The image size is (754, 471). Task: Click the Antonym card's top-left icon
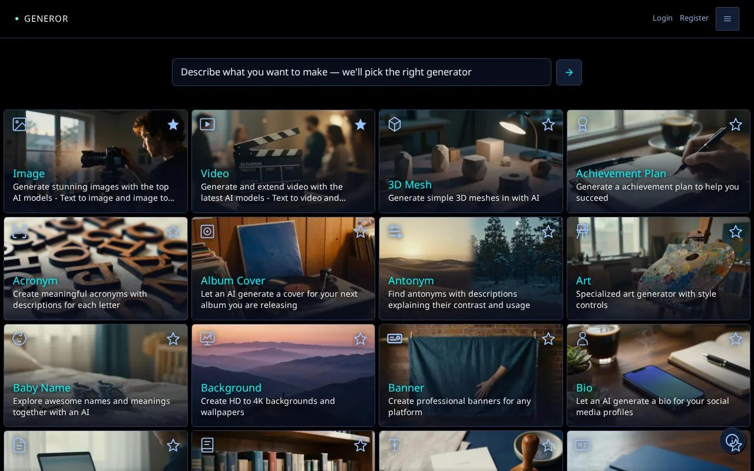pos(395,231)
